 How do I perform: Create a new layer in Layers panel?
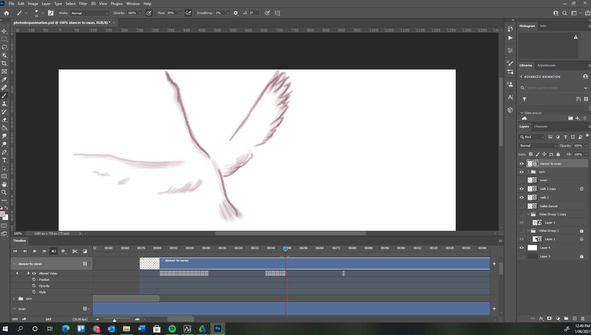[x=575, y=319]
